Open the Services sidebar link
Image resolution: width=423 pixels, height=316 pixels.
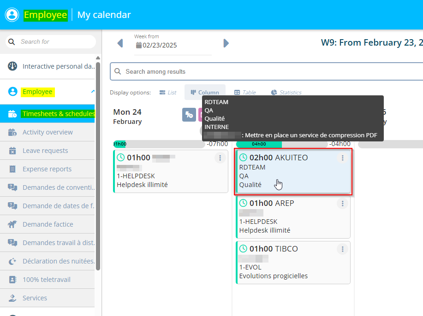point(35,298)
